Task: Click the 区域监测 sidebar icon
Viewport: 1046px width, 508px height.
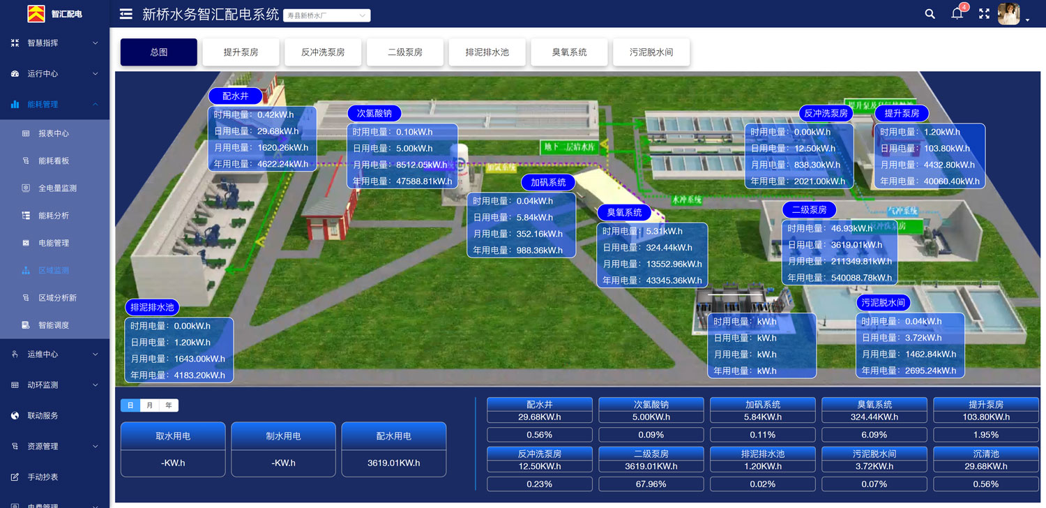Action: click(x=26, y=271)
